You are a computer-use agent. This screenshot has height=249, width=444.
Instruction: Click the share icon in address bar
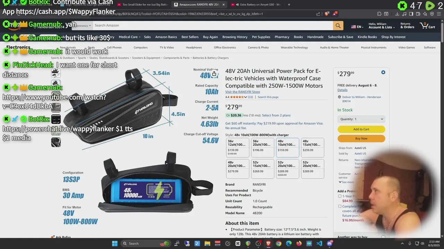(x=318, y=14)
